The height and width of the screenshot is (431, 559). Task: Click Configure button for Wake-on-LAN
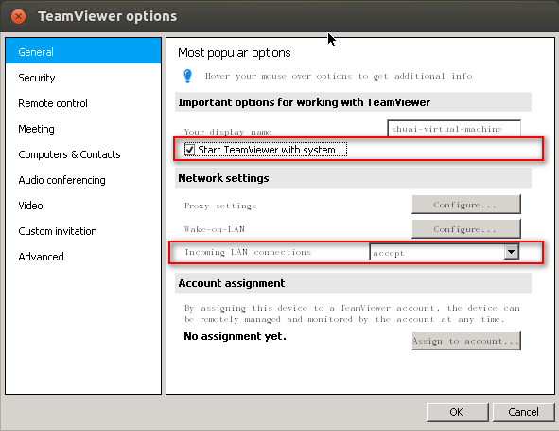tap(466, 229)
